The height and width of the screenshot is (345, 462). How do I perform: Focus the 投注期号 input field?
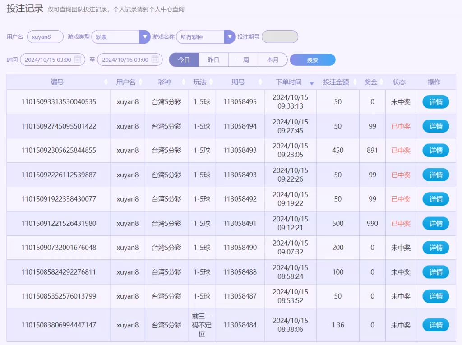280,37
